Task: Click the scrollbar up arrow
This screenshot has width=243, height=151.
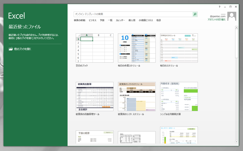Action: [x=237, y=27]
